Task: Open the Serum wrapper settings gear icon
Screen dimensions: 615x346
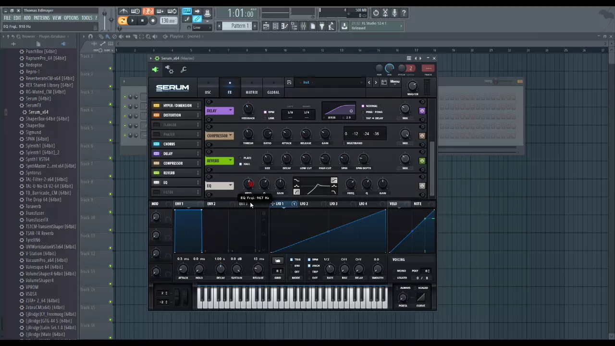Action: (x=169, y=70)
